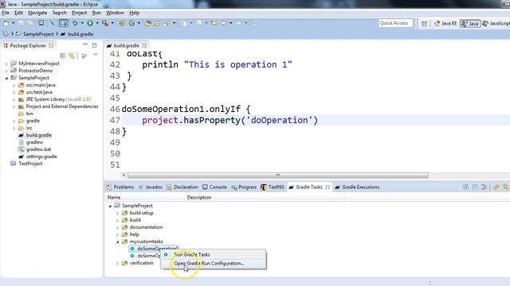Select build.gradle file in Package Explorer
Screen dimensions: 510x286
tap(38, 135)
